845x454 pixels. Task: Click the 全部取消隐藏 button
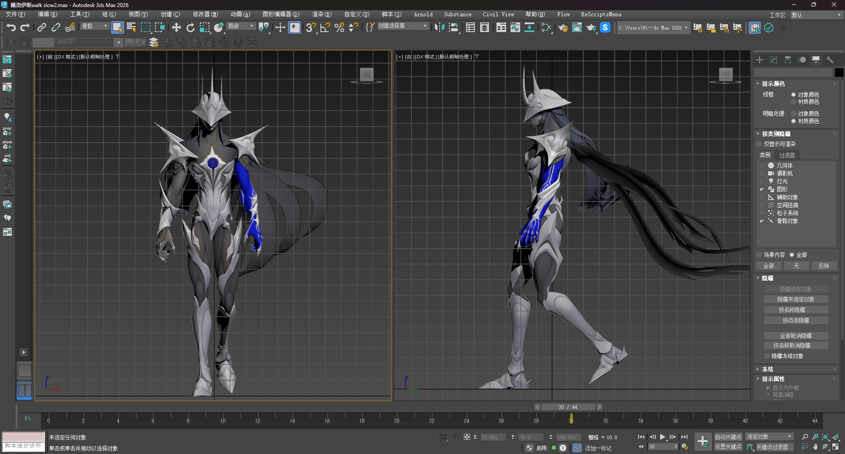[796, 336]
